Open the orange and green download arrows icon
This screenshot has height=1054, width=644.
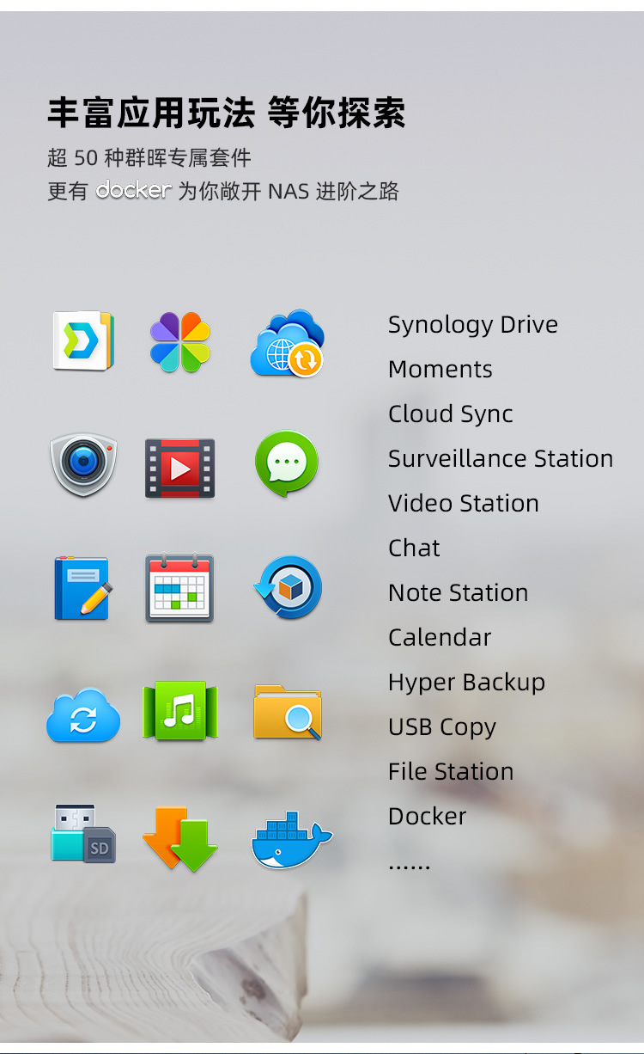[179, 838]
